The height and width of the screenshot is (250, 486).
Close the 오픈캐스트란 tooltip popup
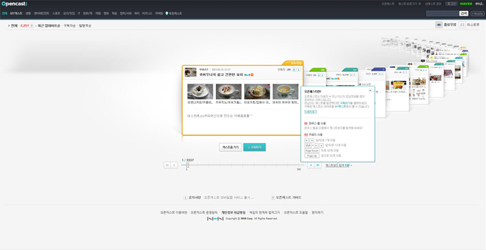tap(370, 91)
